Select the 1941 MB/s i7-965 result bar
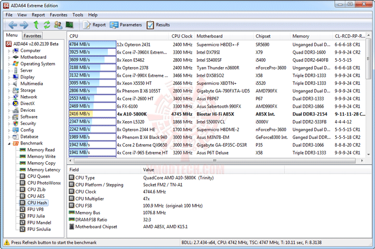This screenshot has width=375, height=249. (x=92, y=152)
